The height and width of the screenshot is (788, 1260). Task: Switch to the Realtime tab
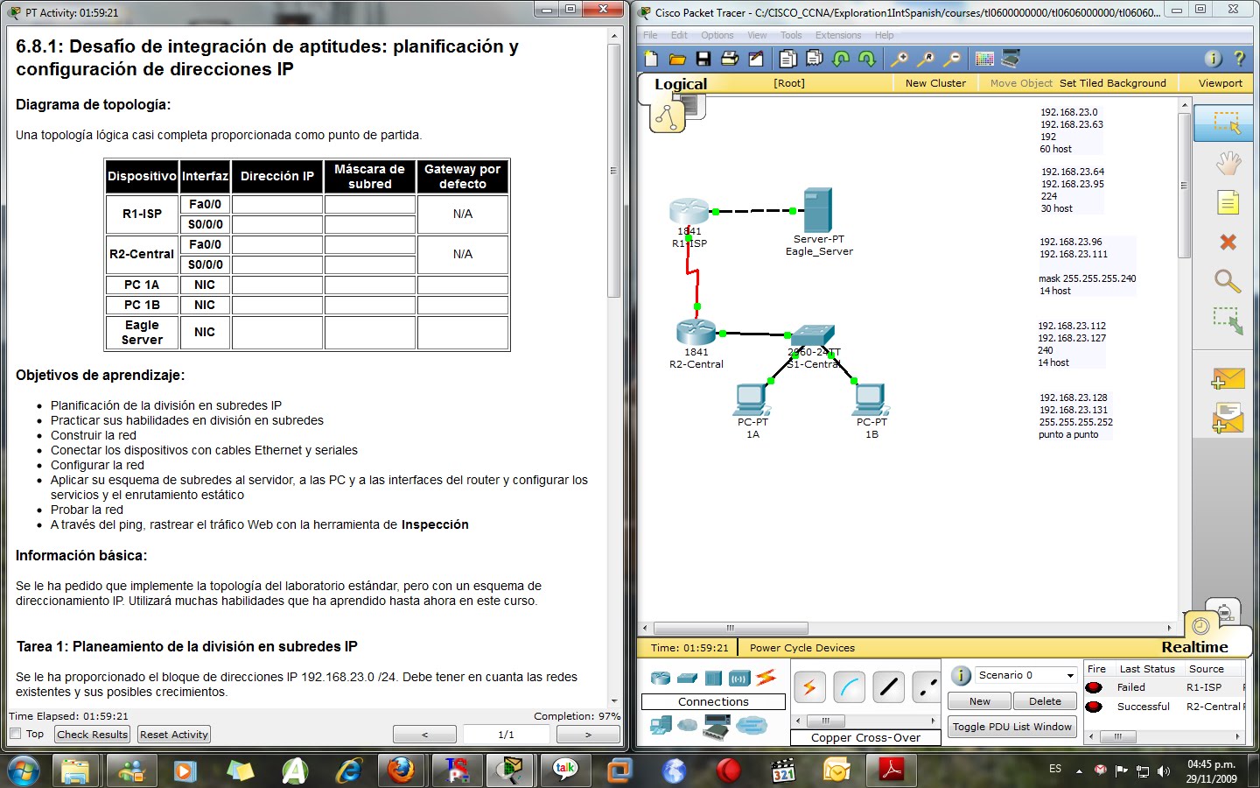tap(1194, 647)
